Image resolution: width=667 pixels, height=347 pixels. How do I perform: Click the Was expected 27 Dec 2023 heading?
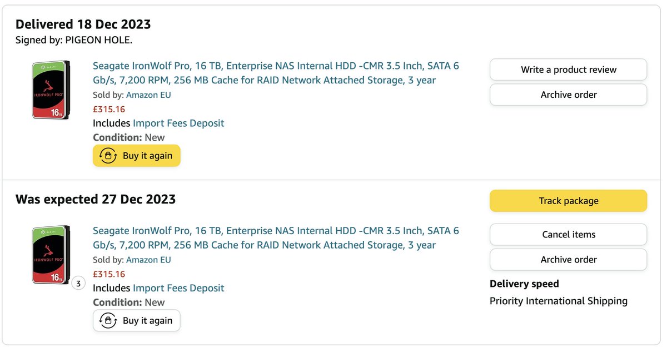[x=96, y=199]
